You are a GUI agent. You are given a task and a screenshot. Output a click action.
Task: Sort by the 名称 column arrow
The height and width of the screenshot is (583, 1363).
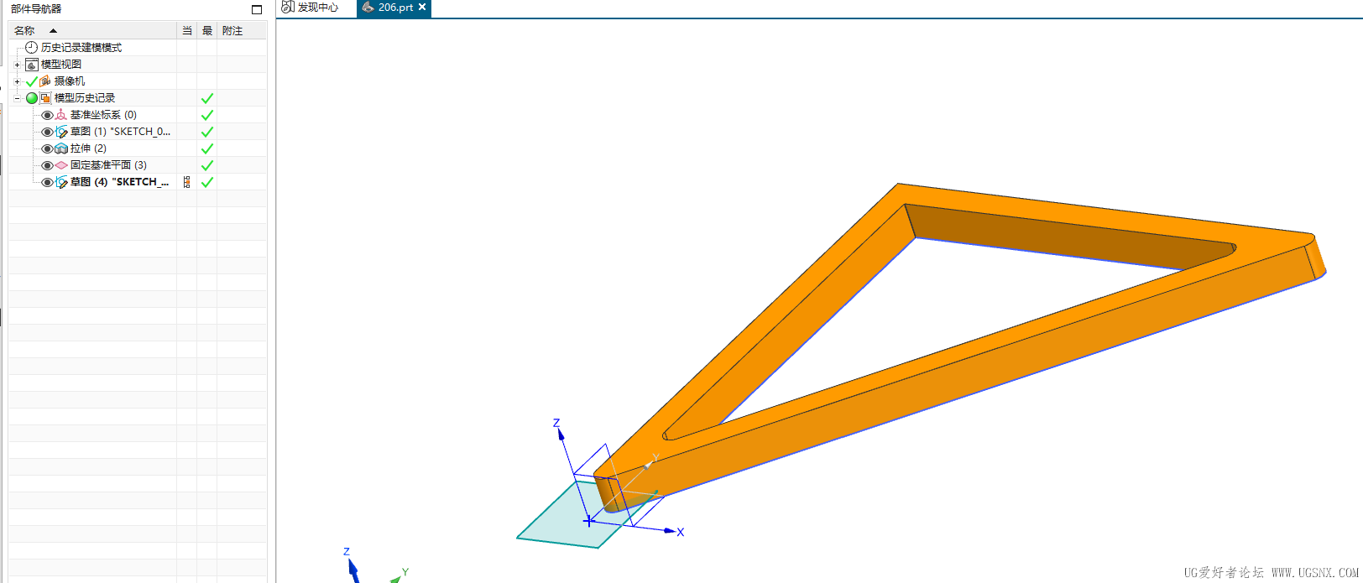point(53,31)
